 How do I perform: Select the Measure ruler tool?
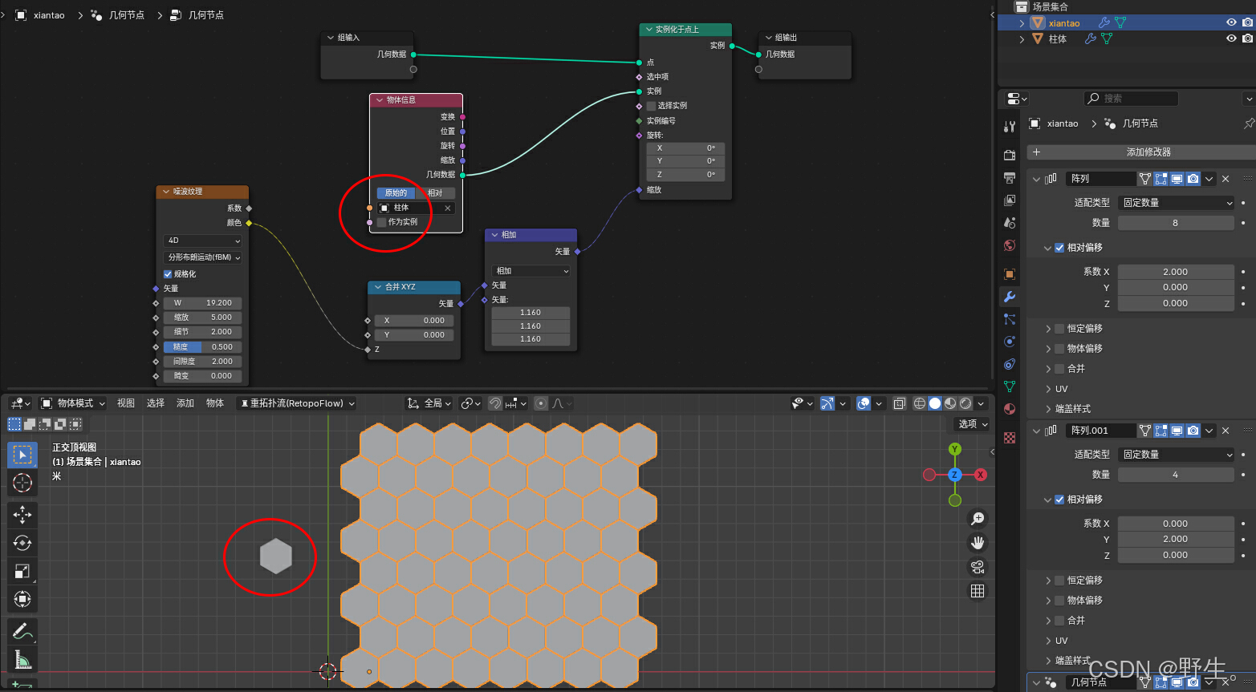coord(22,660)
